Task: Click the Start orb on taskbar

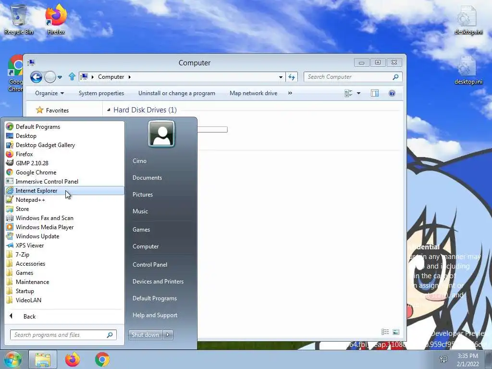Action: 12,359
